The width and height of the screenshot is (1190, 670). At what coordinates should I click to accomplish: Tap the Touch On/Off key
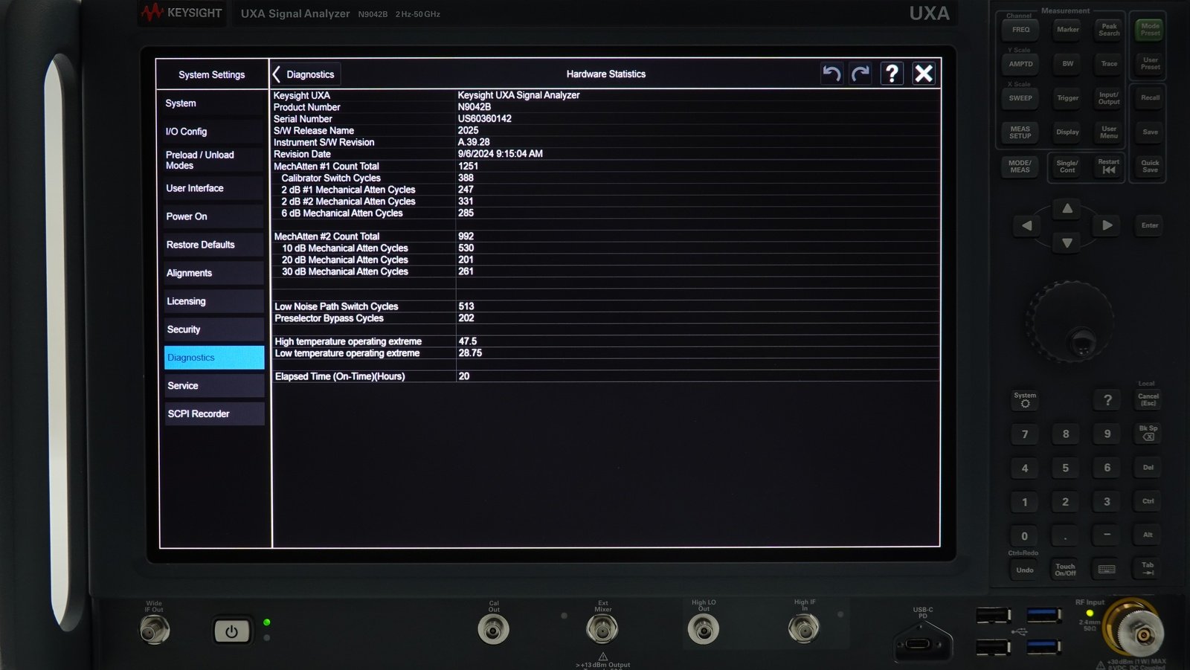click(1066, 570)
